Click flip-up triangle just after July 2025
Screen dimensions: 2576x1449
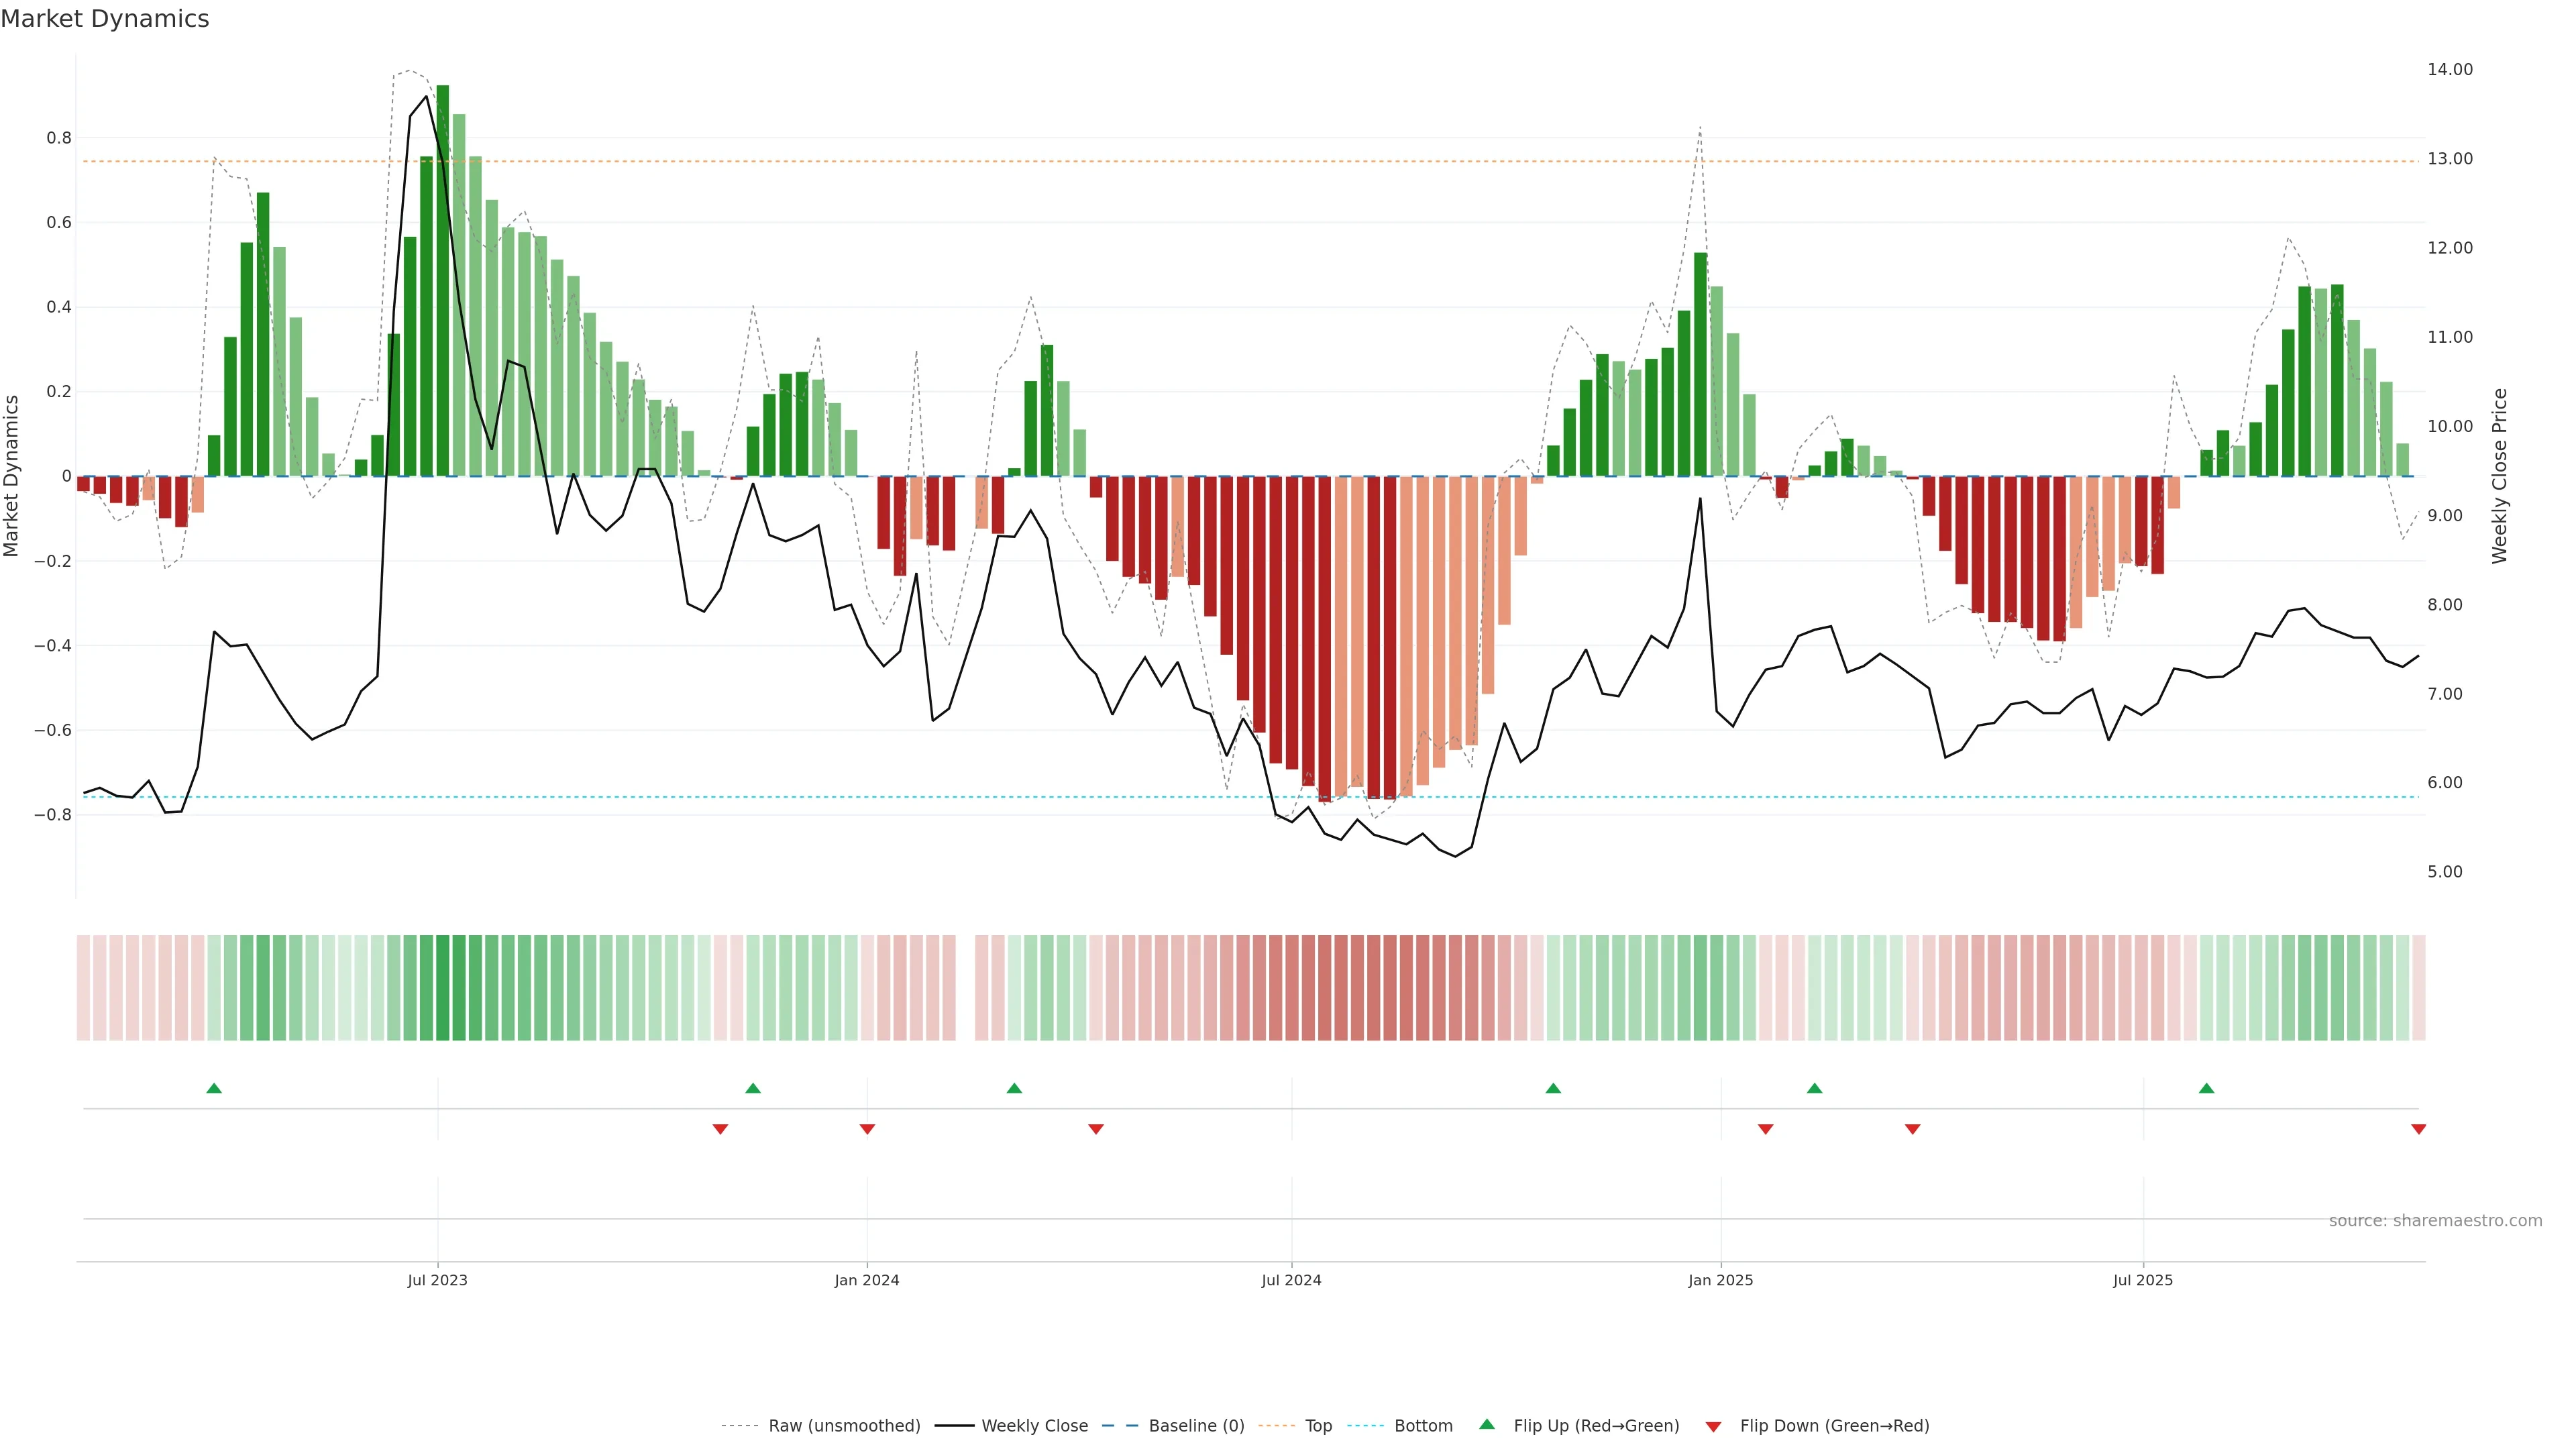click(x=2206, y=1088)
